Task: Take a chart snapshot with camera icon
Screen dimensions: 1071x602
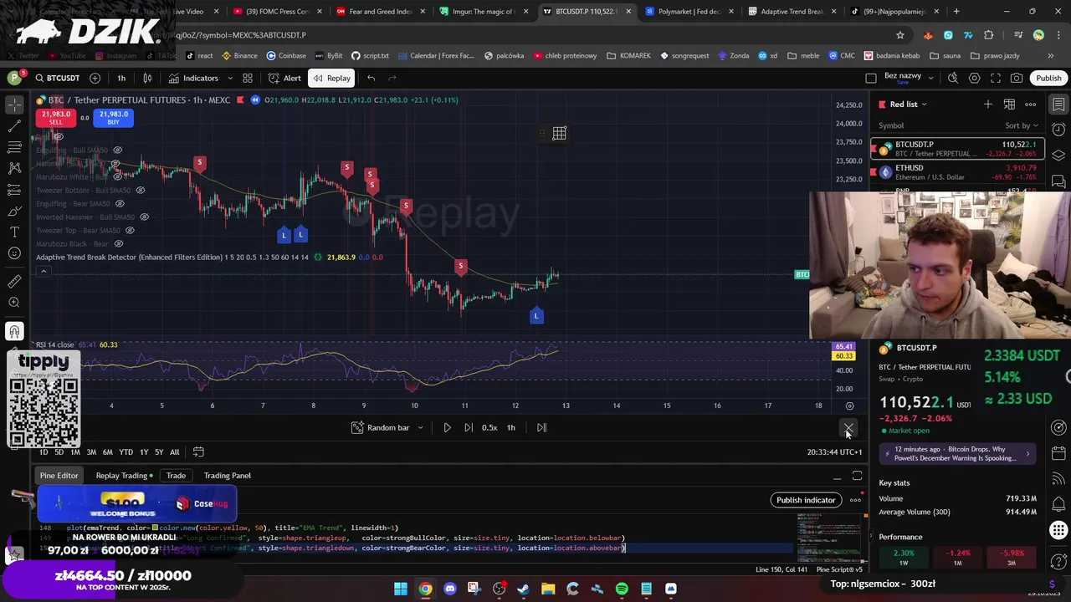Action: pos(1017,78)
